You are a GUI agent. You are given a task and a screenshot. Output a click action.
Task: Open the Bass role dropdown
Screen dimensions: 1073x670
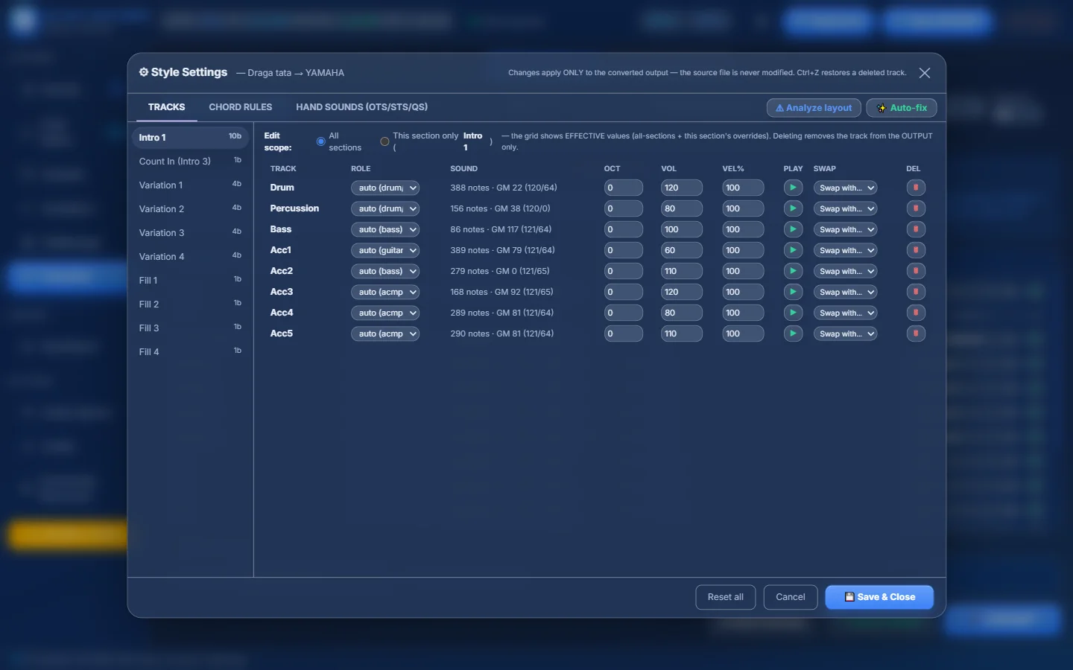[x=385, y=229]
